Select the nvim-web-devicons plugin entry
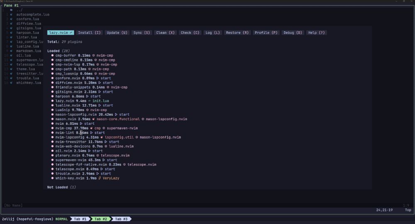415x224 pixels. pyautogui.click(x=73, y=146)
